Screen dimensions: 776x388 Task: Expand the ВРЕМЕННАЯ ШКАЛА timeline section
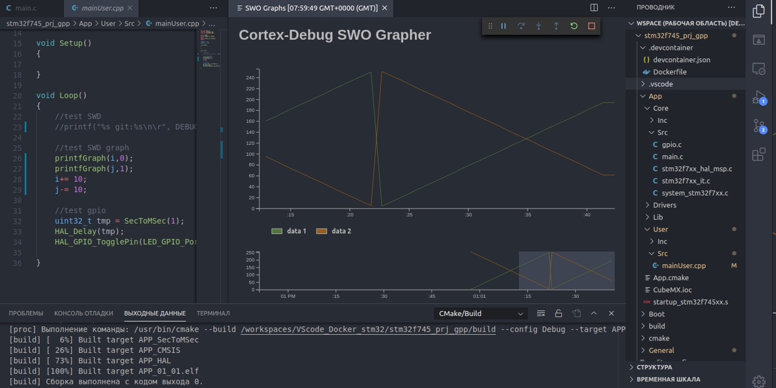pos(686,379)
